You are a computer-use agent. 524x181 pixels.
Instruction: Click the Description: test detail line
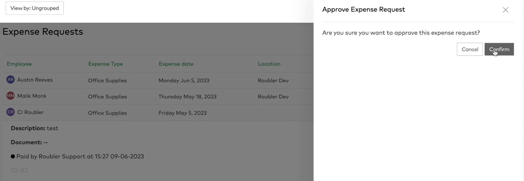pyautogui.click(x=34, y=128)
